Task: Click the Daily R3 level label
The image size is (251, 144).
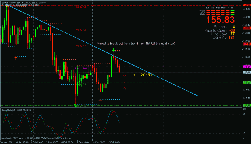Action: point(81,7)
